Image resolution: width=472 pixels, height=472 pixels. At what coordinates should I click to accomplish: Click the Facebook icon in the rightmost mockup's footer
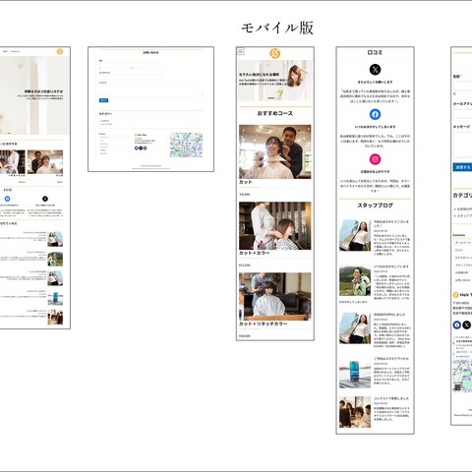pos(457,324)
